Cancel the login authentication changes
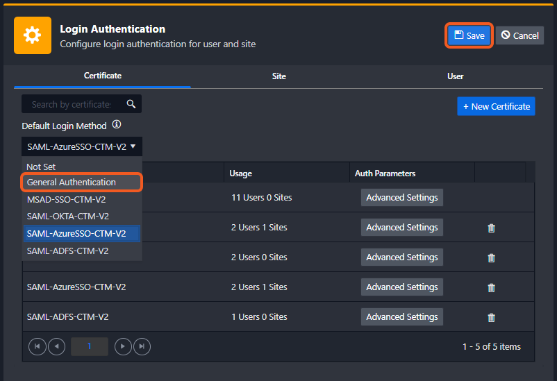The width and height of the screenshot is (557, 381). (x=519, y=35)
